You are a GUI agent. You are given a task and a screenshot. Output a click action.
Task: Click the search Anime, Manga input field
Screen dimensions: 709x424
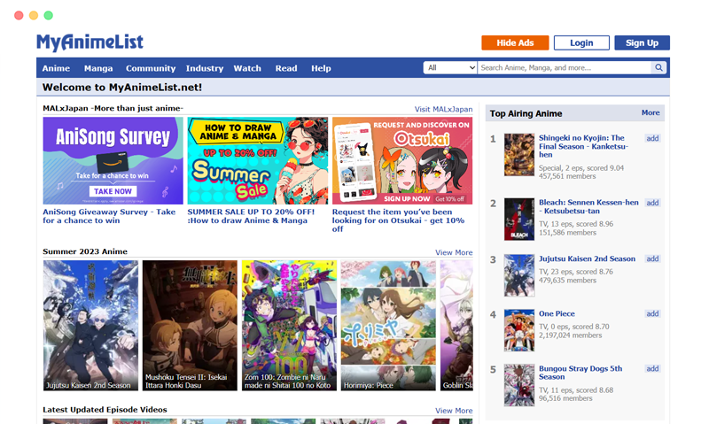point(565,68)
